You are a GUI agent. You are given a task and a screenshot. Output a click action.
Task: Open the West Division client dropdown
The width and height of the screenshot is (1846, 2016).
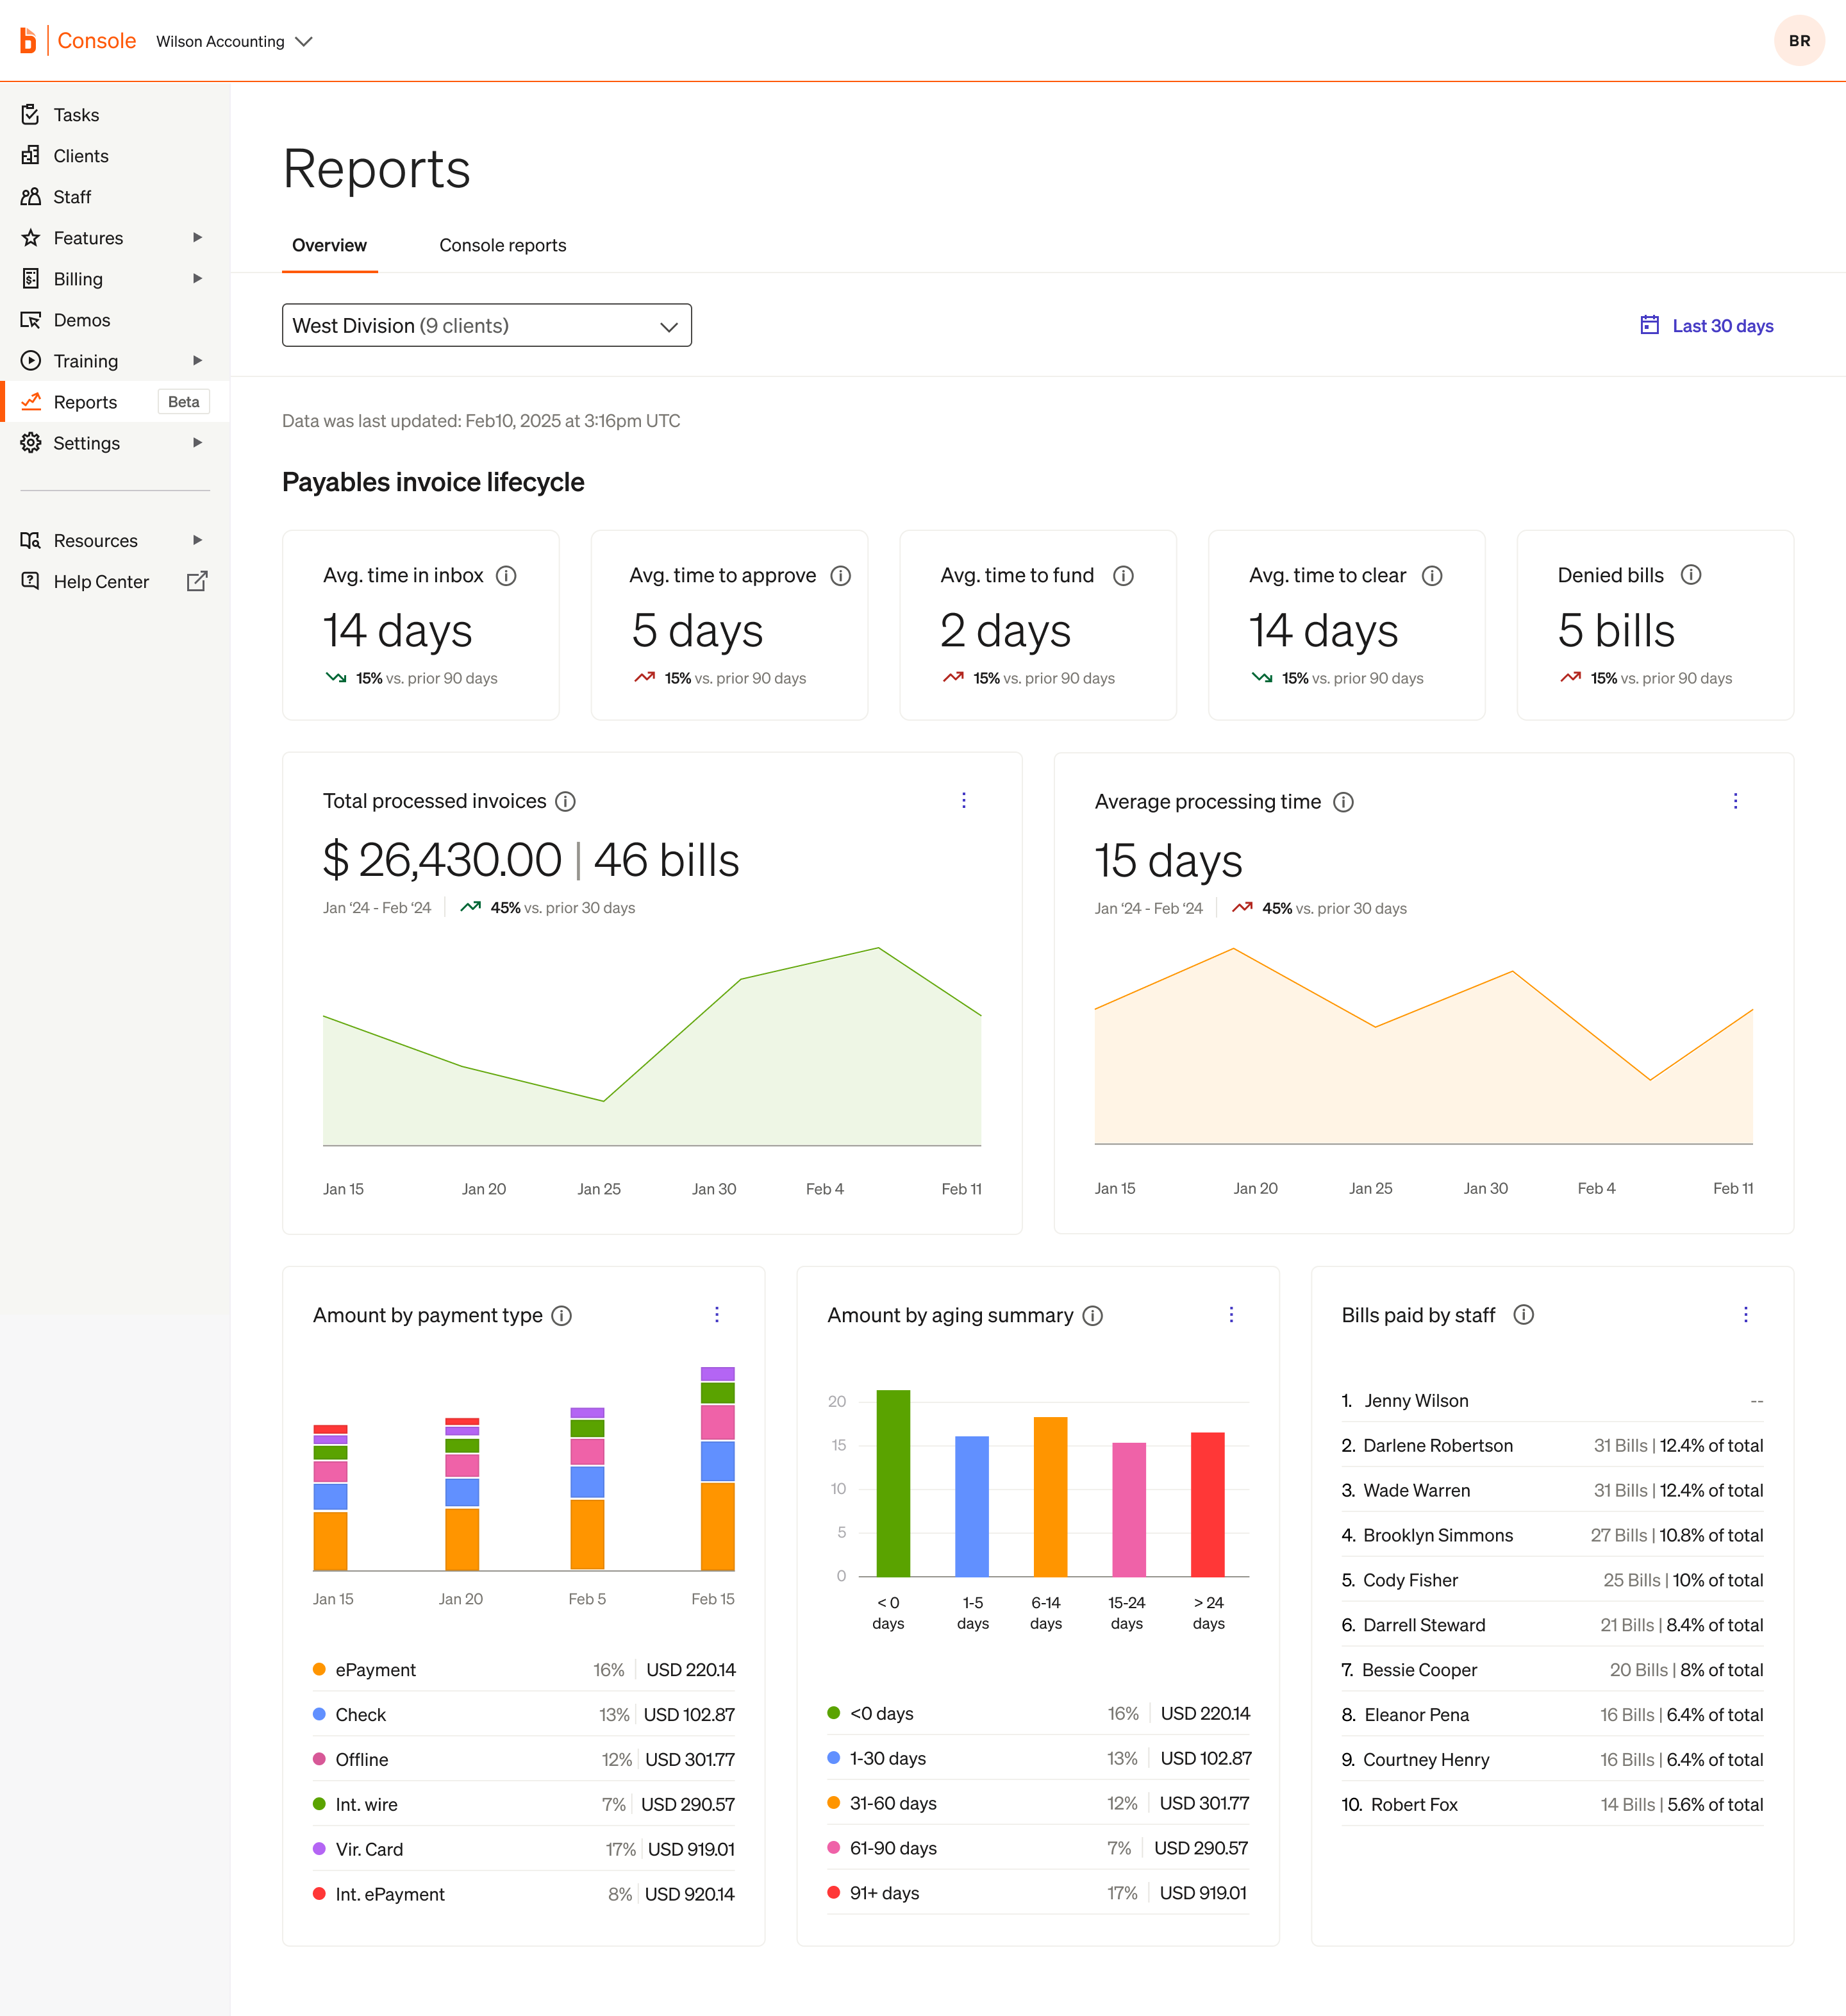[486, 325]
